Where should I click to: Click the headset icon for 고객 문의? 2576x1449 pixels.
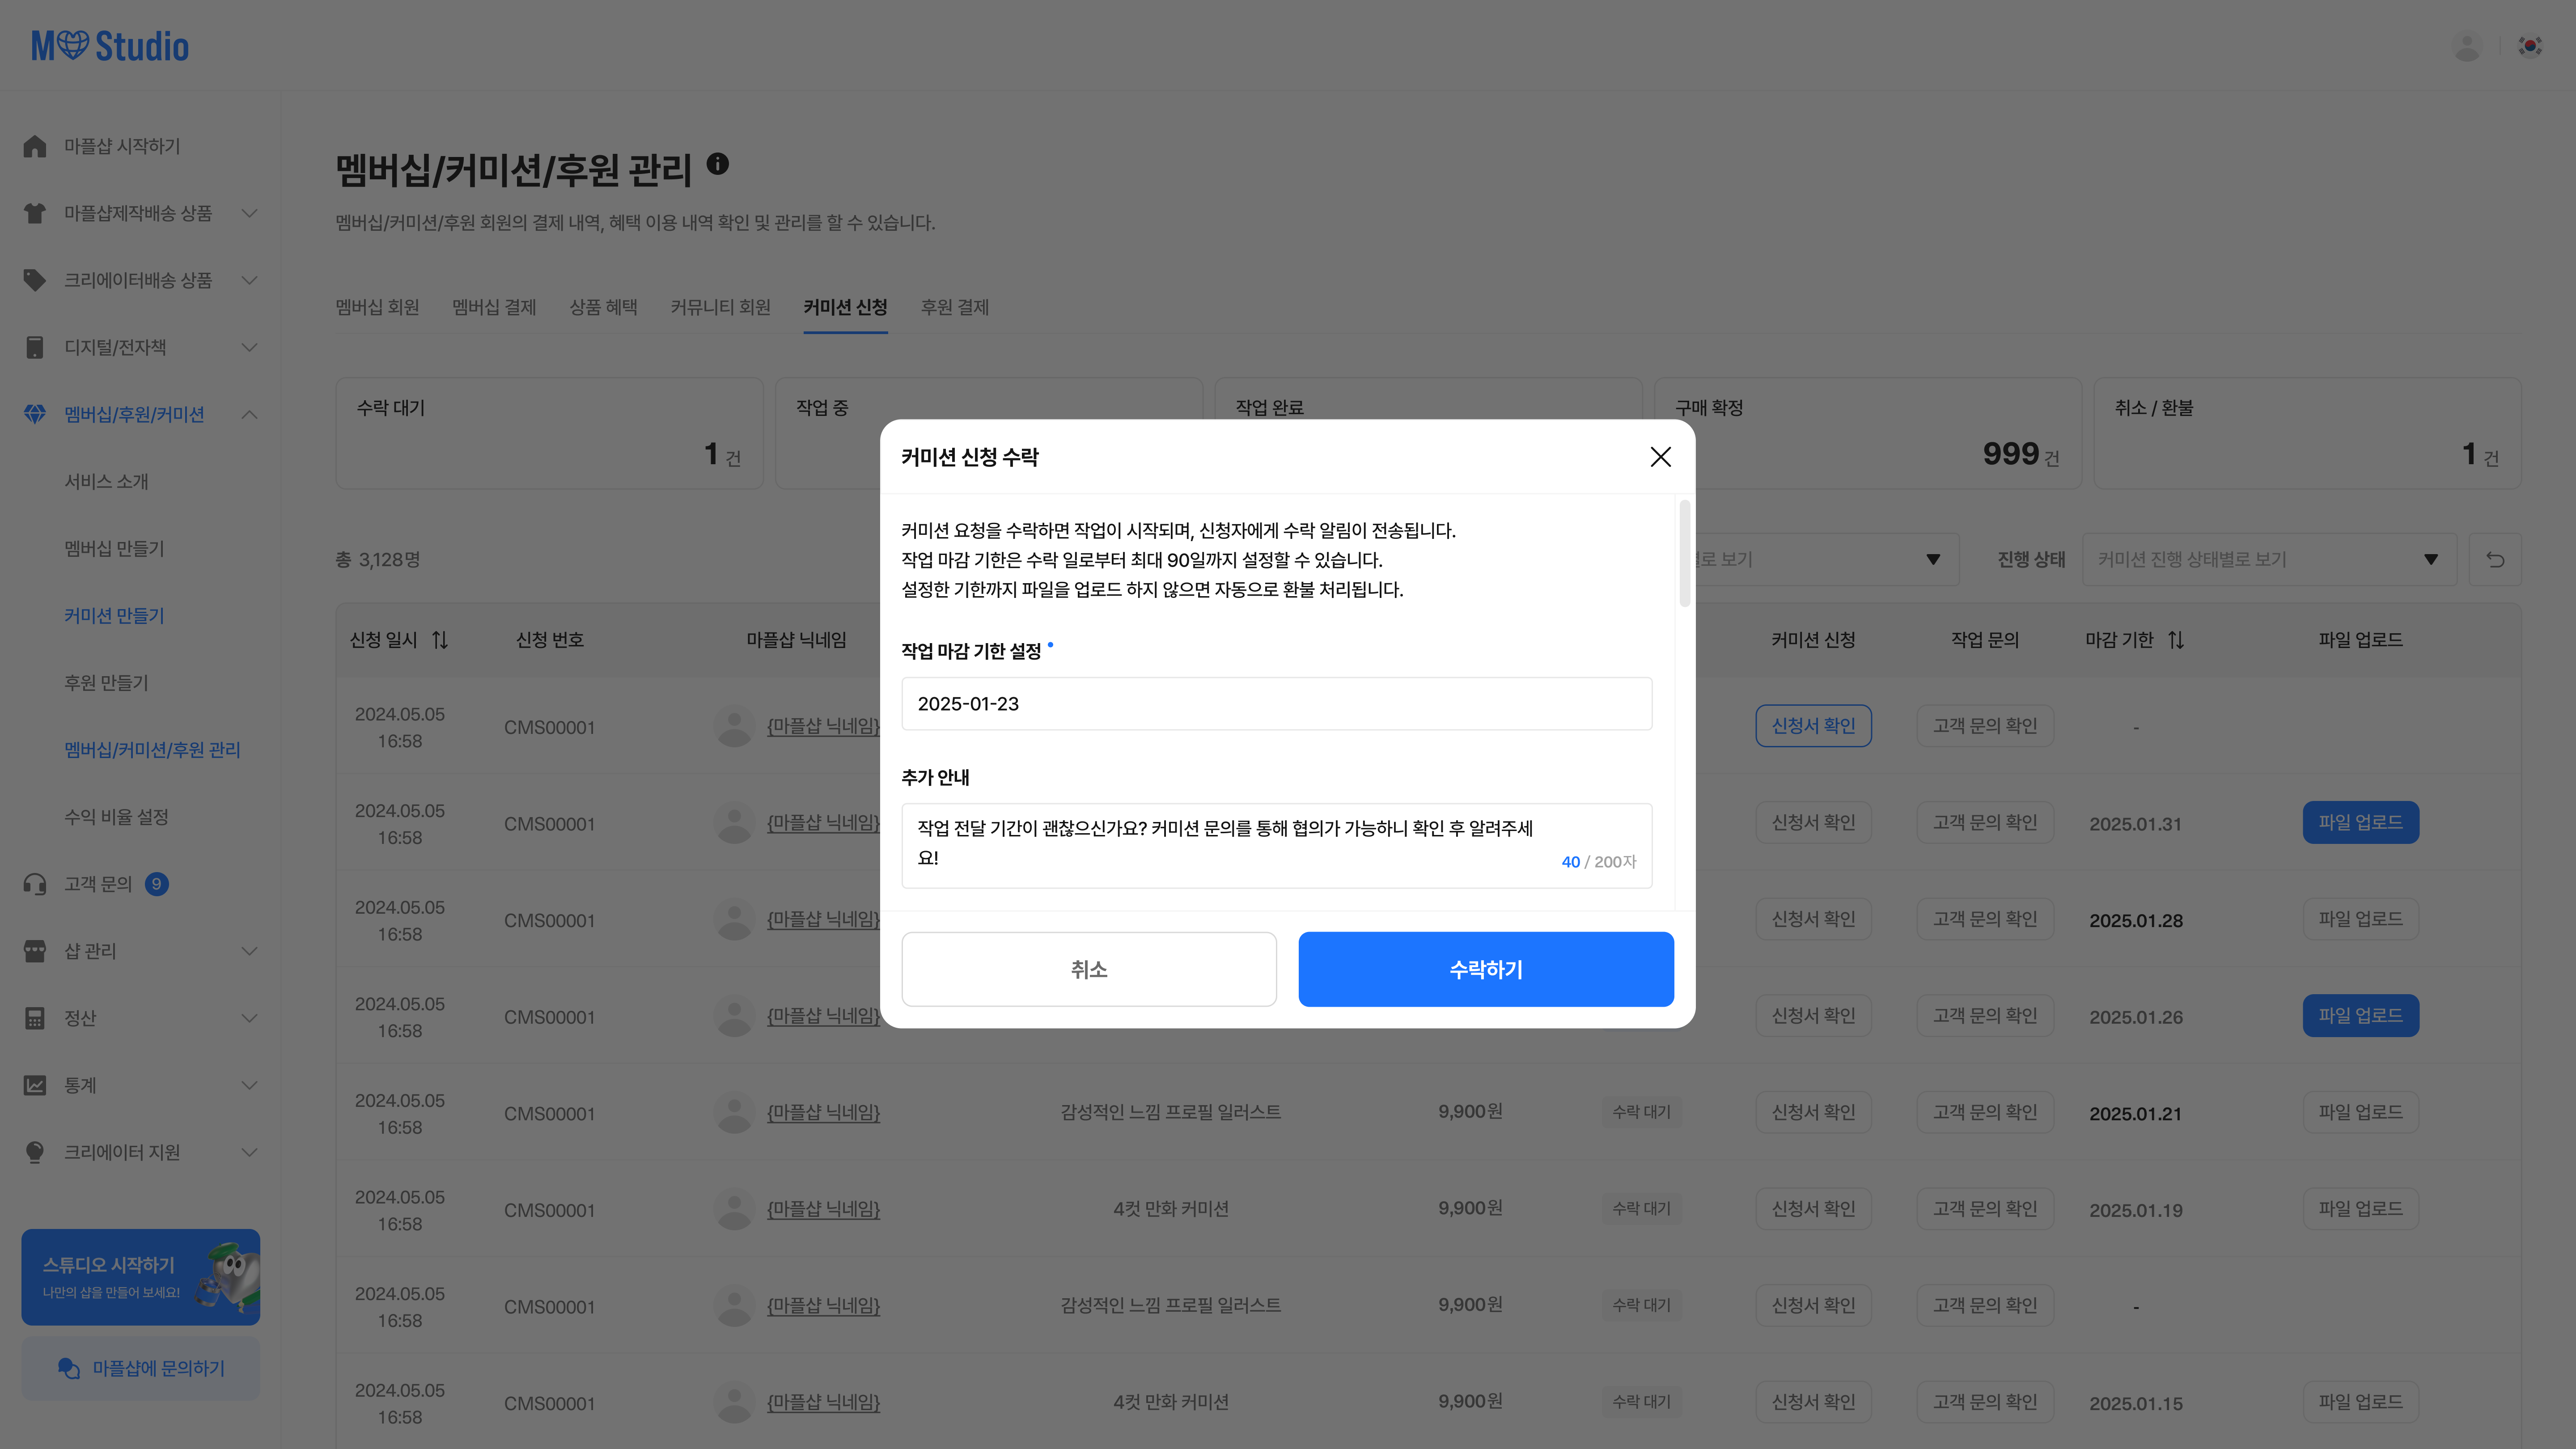point(35,884)
